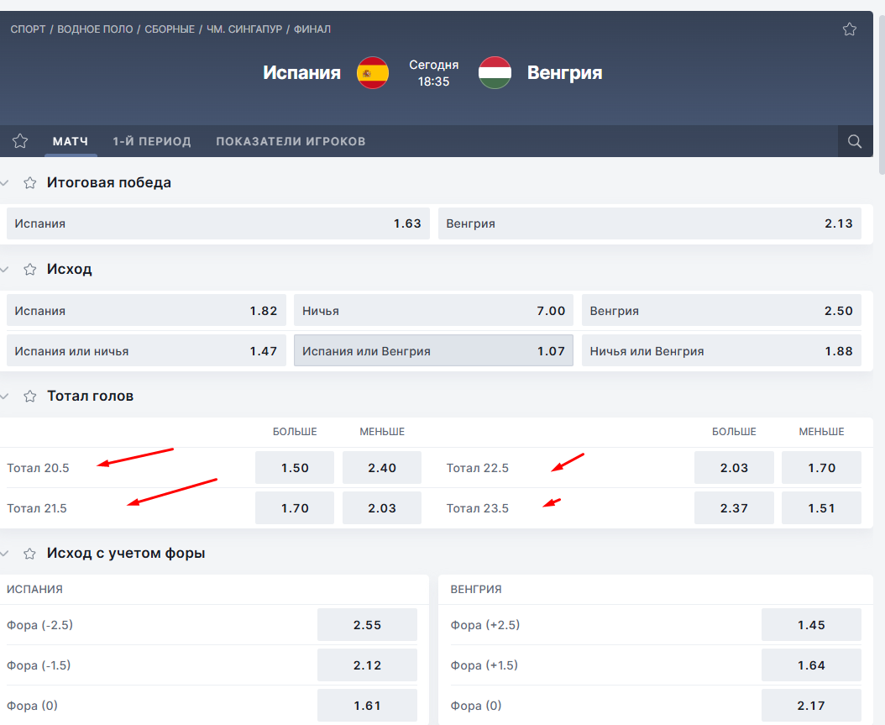Switch to the 1-Й ПЕРИОД tab
885x725 pixels.
click(152, 141)
